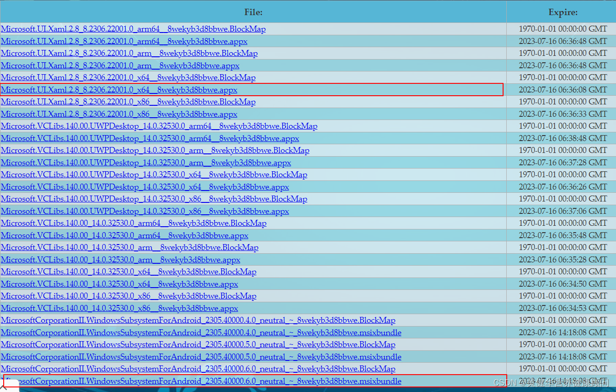The height and width of the screenshot is (392, 616).
Task: Select expire time 2023-07-16 06:35:28 GMT
Action: [x=563, y=260]
